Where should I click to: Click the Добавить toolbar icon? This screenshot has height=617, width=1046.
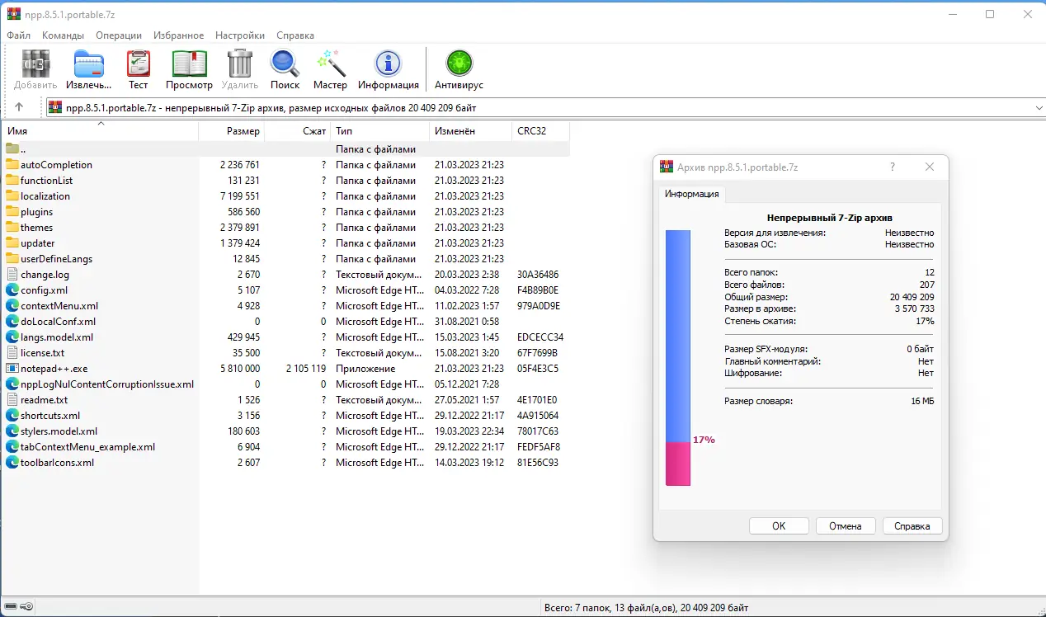click(x=35, y=64)
